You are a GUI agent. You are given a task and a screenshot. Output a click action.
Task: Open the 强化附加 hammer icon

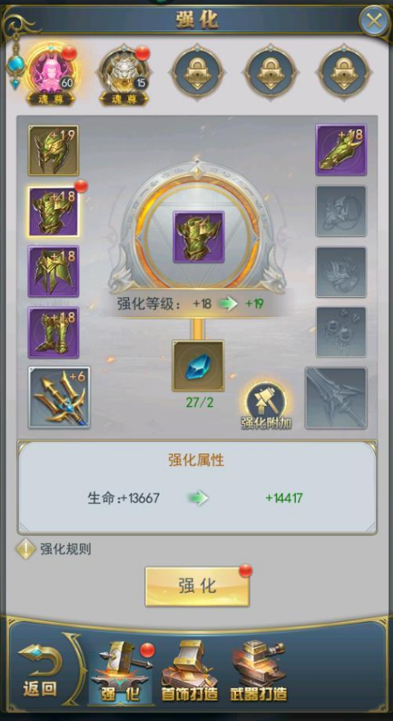pos(266,405)
